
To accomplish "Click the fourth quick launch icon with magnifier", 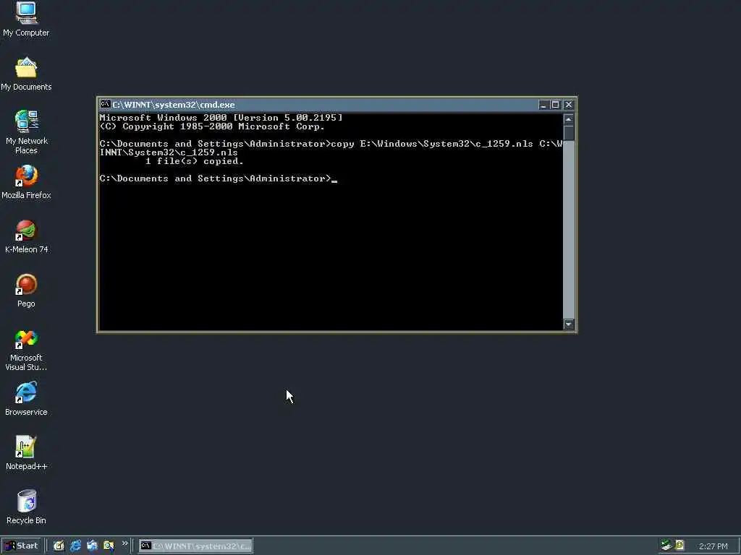I will click(109, 546).
